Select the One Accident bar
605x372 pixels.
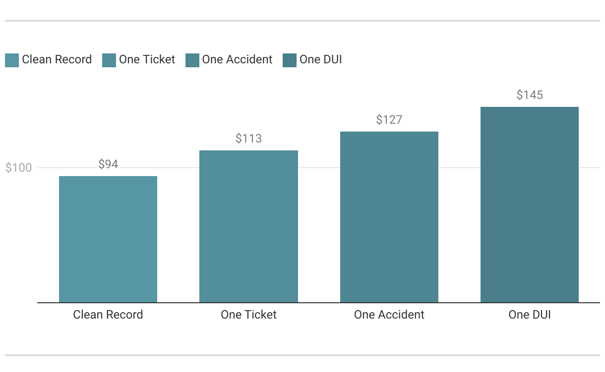(x=389, y=217)
